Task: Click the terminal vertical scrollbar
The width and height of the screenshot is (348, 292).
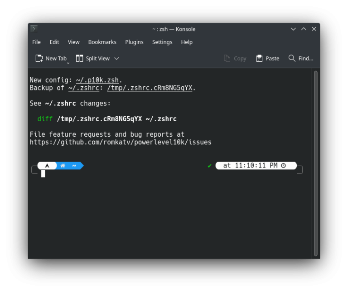Action: pyautogui.click(x=315, y=163)
